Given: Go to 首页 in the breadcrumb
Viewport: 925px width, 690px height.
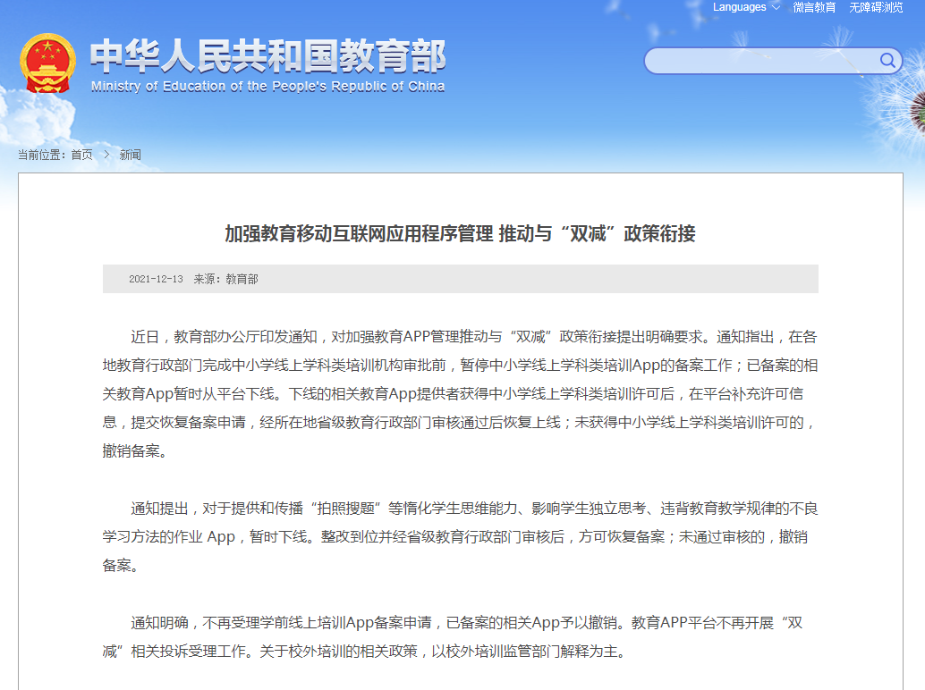Looking at the screenshot, I should coord(82,155).
